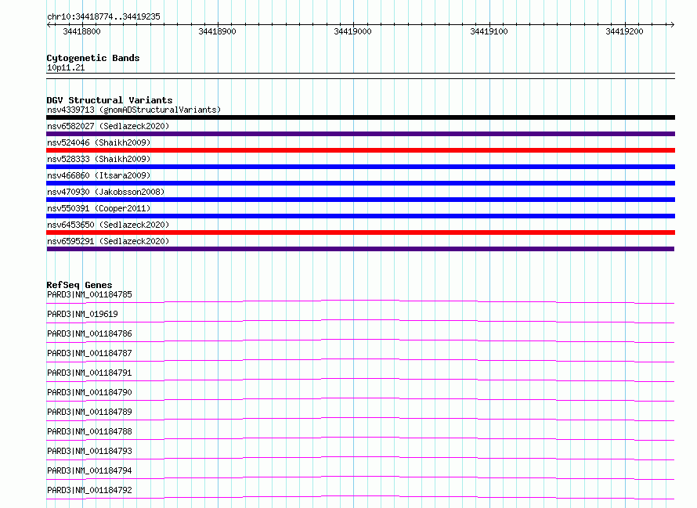Image resolution: width=697 pixels, height=508 pixels.
Task: Click the chr10:34418774..34419235 region label
Action: [103, 16]
